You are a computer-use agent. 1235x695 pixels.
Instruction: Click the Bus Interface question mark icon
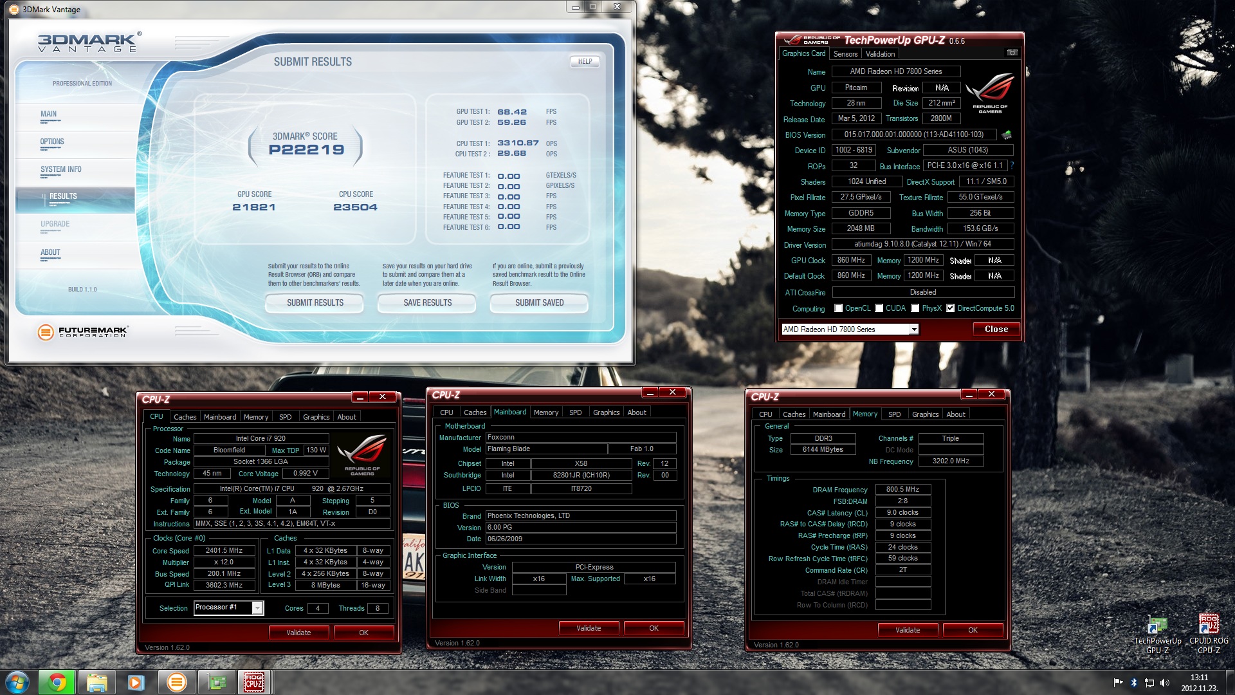coord(1012,166)
